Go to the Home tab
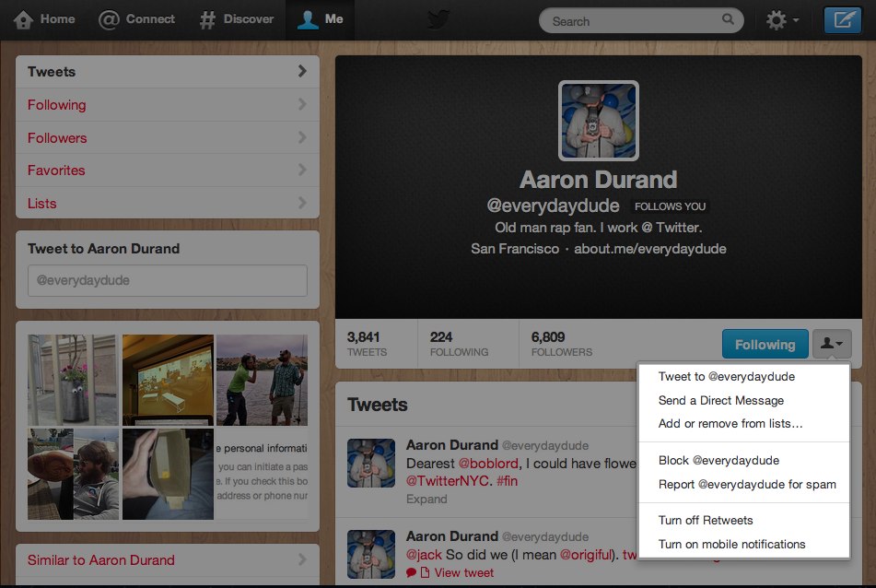The image size is (876, 588). pos(44,19)
